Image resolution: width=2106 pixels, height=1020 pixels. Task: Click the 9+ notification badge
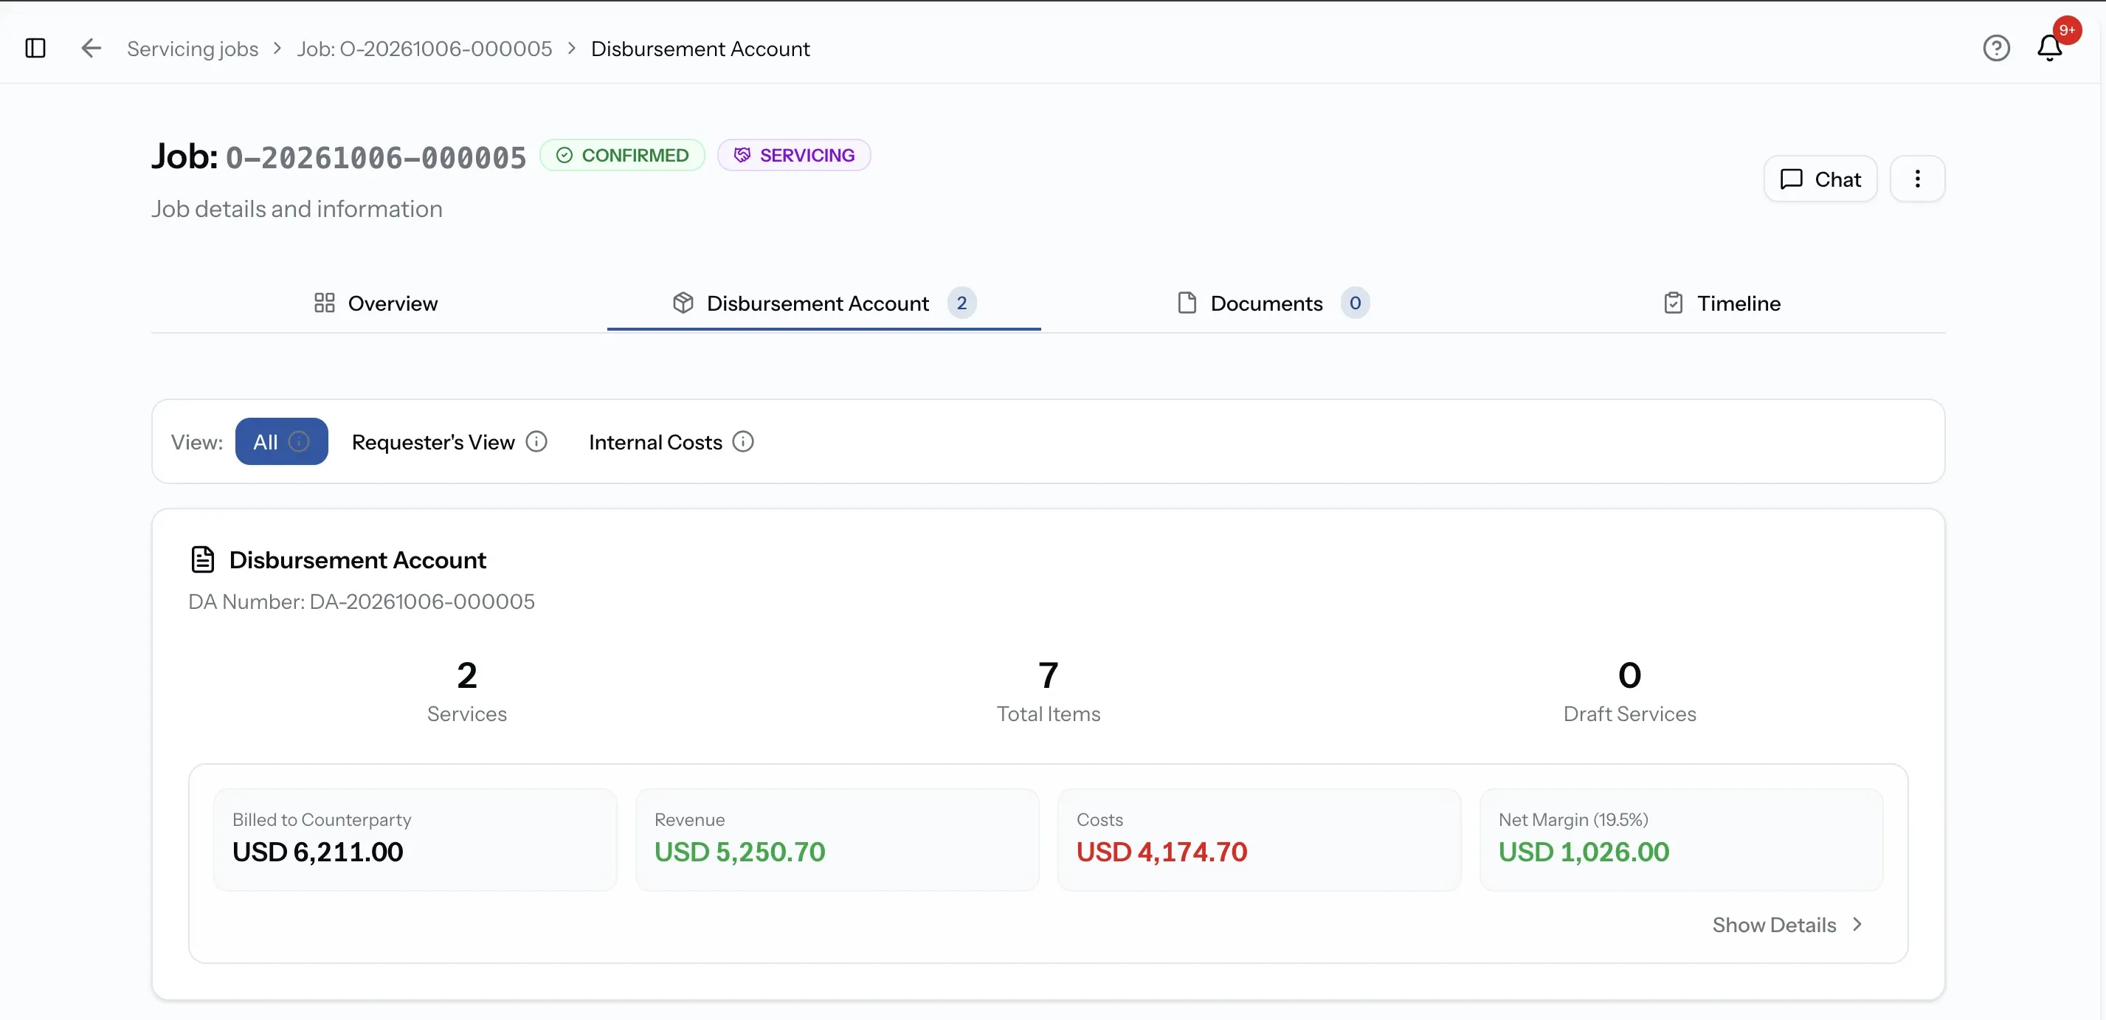click(x=2067, y=30)
